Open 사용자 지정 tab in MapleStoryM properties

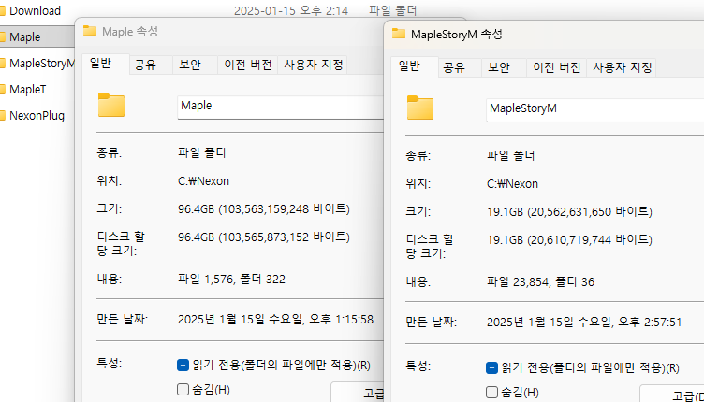pos(622,67)
